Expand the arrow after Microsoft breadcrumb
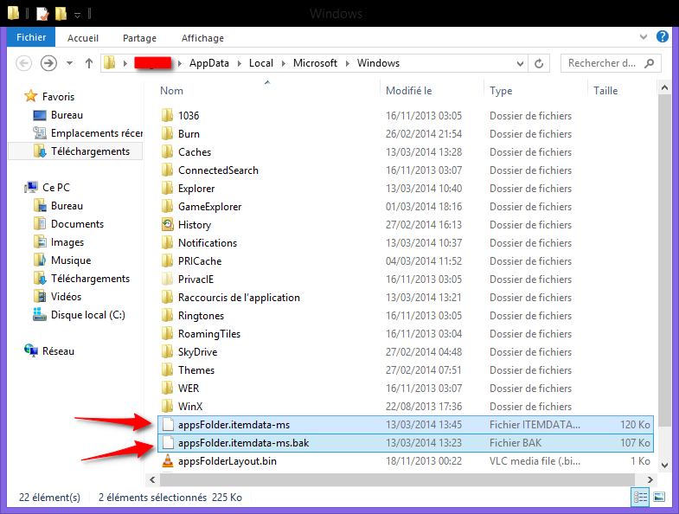 click(x=348, y=64)
